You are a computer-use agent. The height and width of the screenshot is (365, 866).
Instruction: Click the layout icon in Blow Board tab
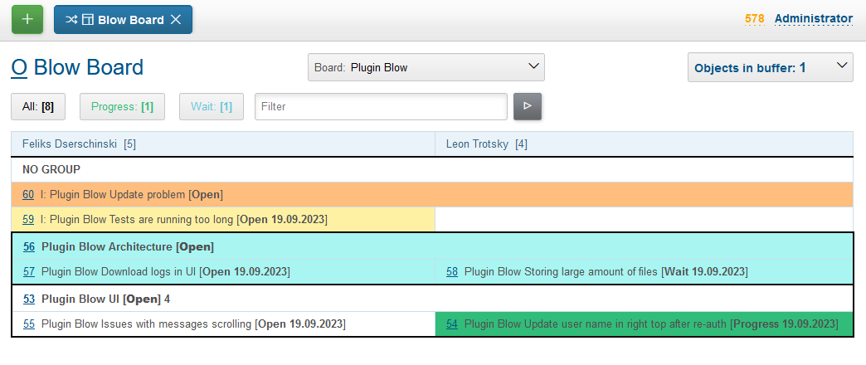(x=87, y=20)
